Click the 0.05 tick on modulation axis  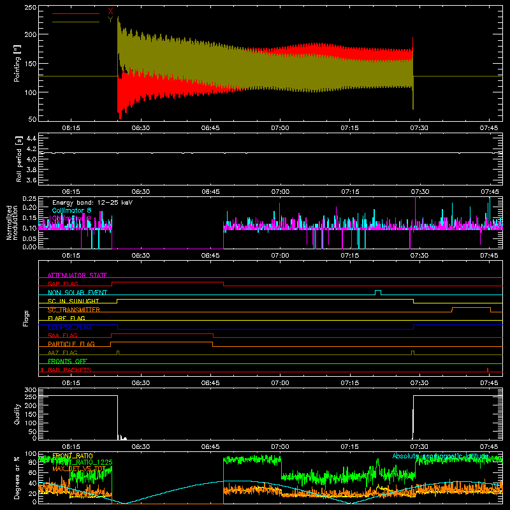(30, 238)
